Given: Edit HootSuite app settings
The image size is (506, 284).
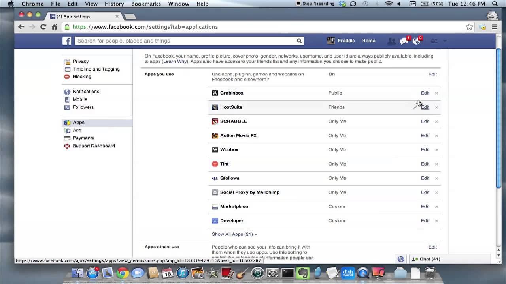Looking at the screenshot, I should tap(425, 107).
